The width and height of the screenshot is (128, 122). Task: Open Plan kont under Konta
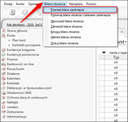point(19,40)
